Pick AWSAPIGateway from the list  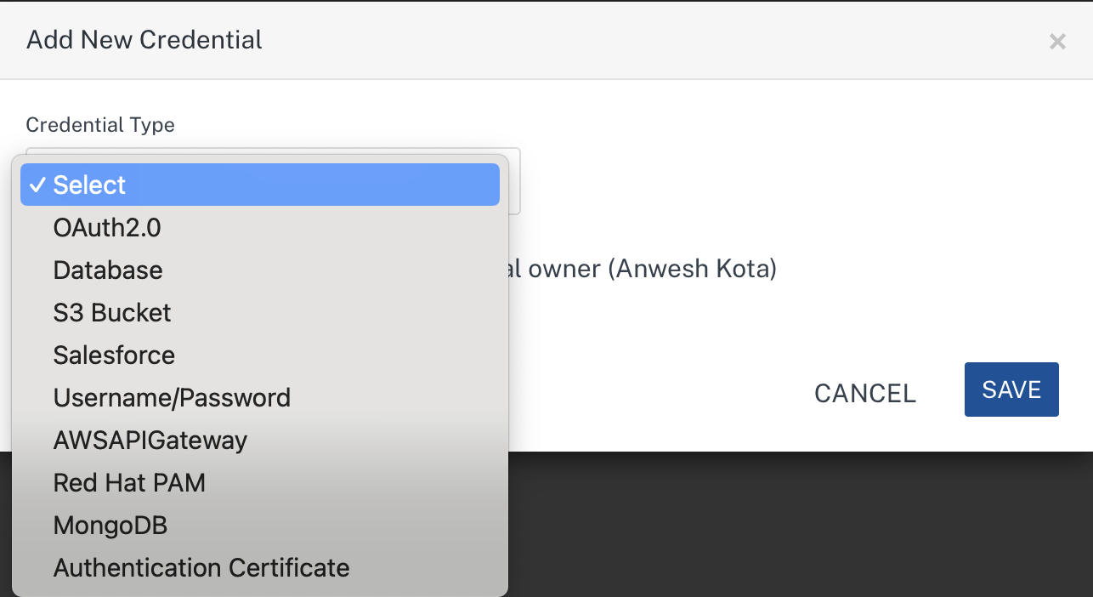pyautogui.click(x=150, y=441)
